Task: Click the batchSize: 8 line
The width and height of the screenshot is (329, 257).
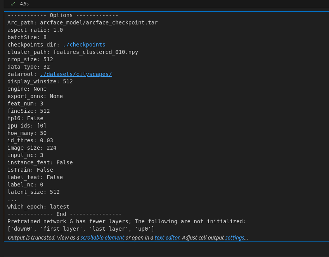Action: (27, 37)
